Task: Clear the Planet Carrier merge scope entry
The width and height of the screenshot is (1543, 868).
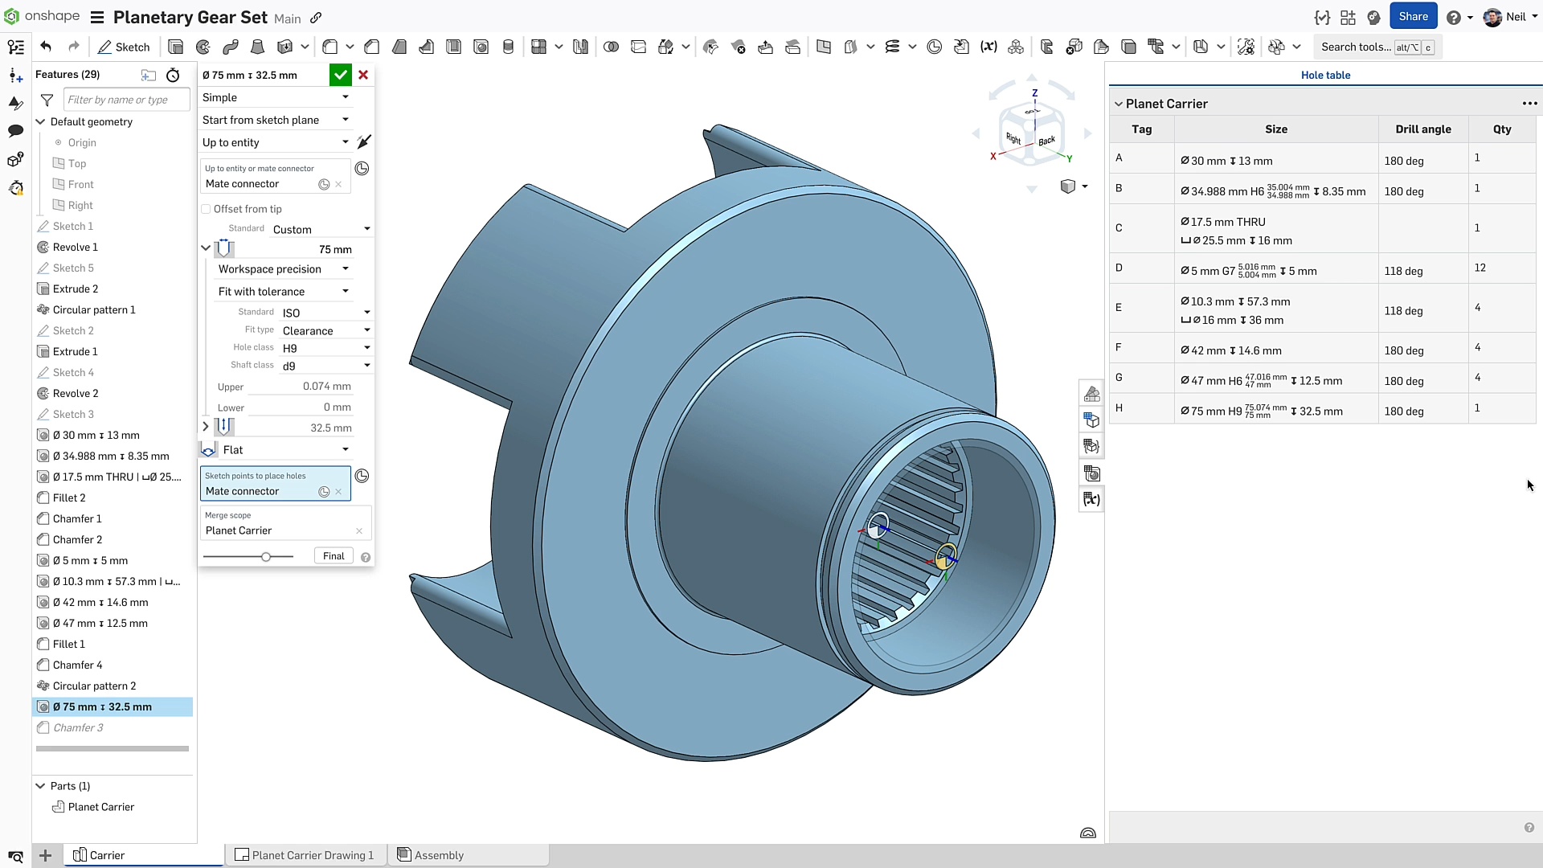Action: pos(359,531)
